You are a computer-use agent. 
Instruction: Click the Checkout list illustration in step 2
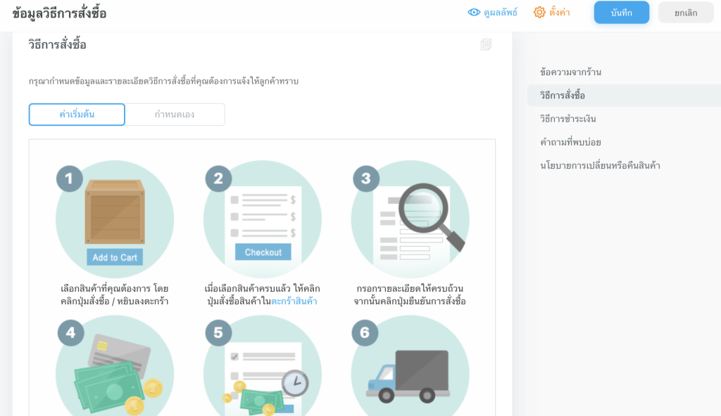point(263,219)
